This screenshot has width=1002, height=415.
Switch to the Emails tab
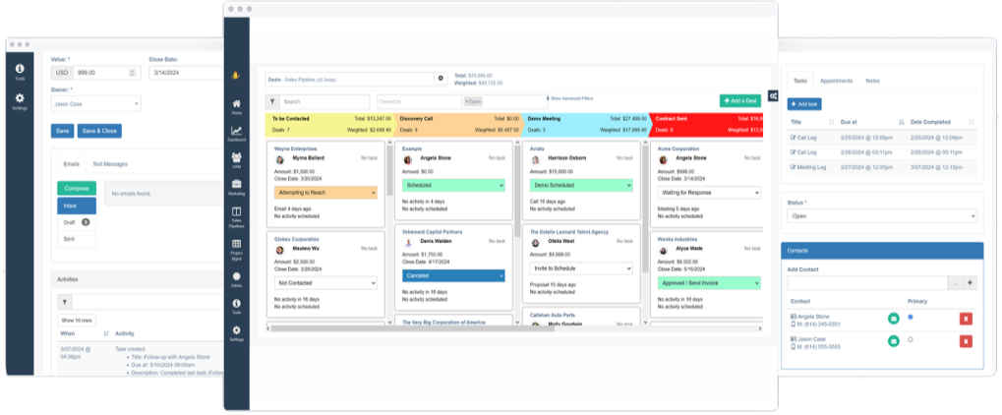pyautogui.click(x=72, y=164)
